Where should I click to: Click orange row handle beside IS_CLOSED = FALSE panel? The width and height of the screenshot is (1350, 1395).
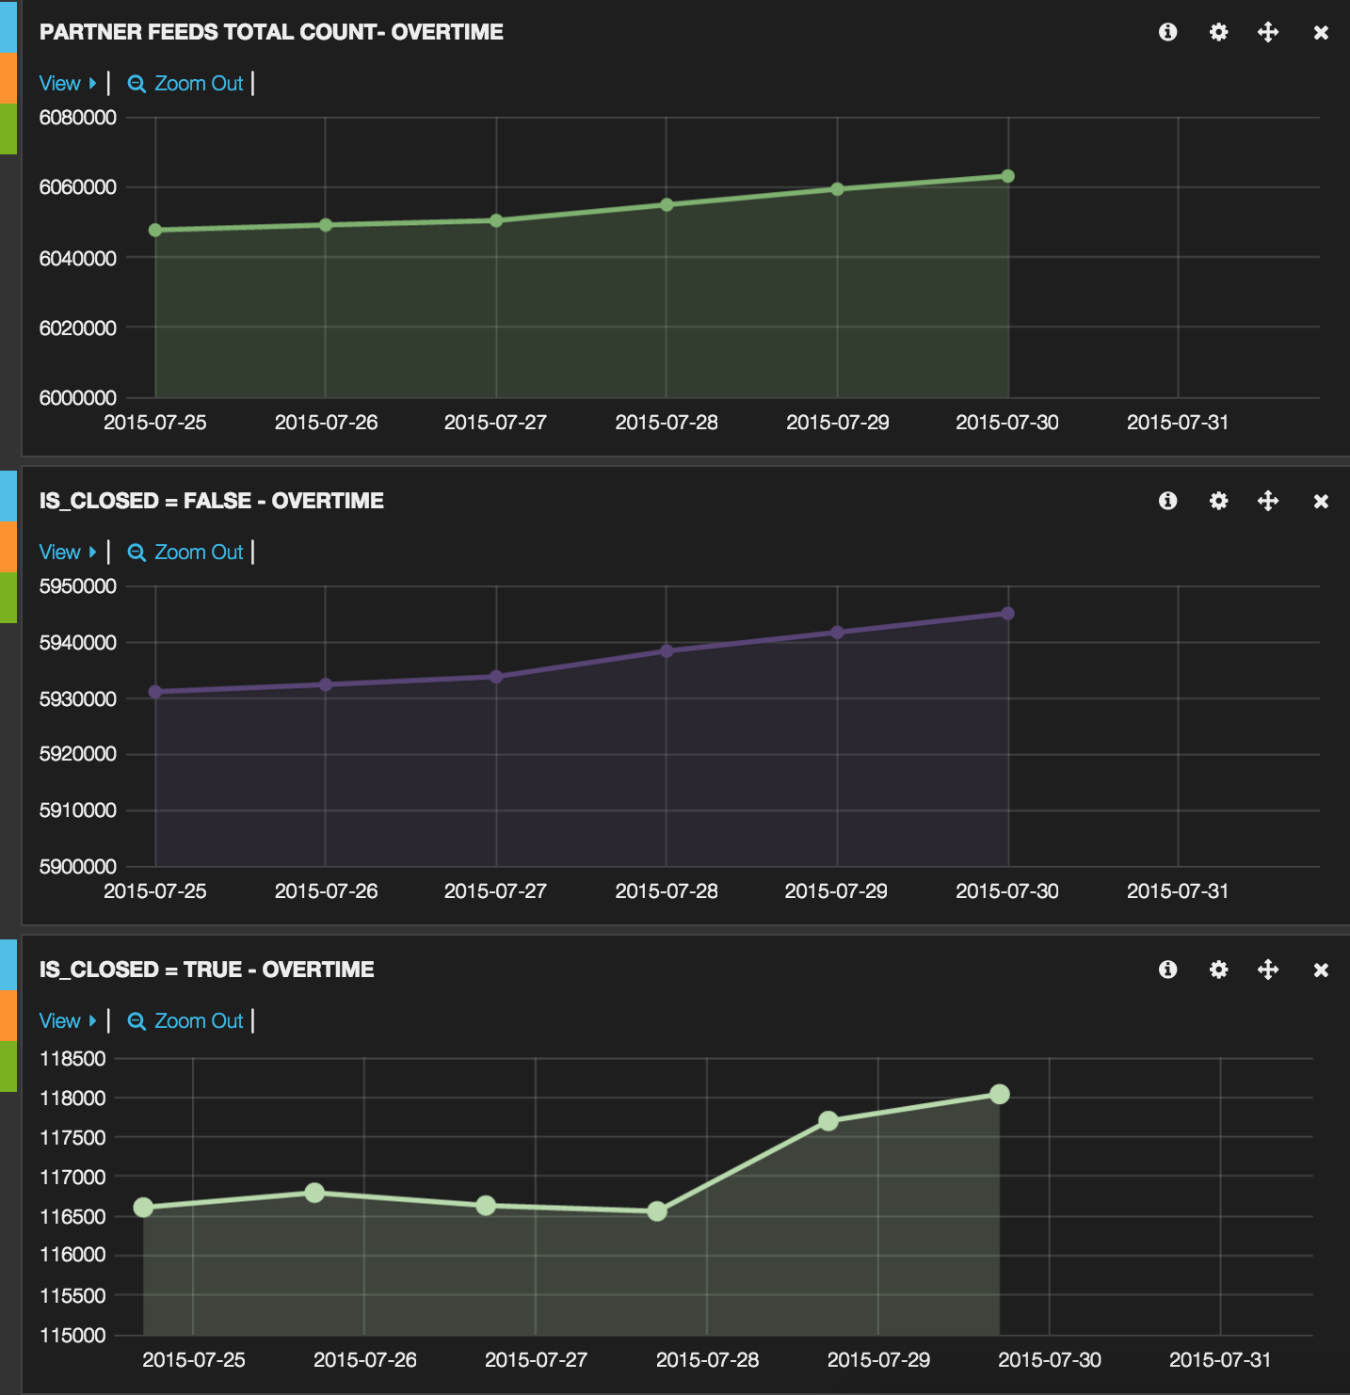(x=8, y=547)
